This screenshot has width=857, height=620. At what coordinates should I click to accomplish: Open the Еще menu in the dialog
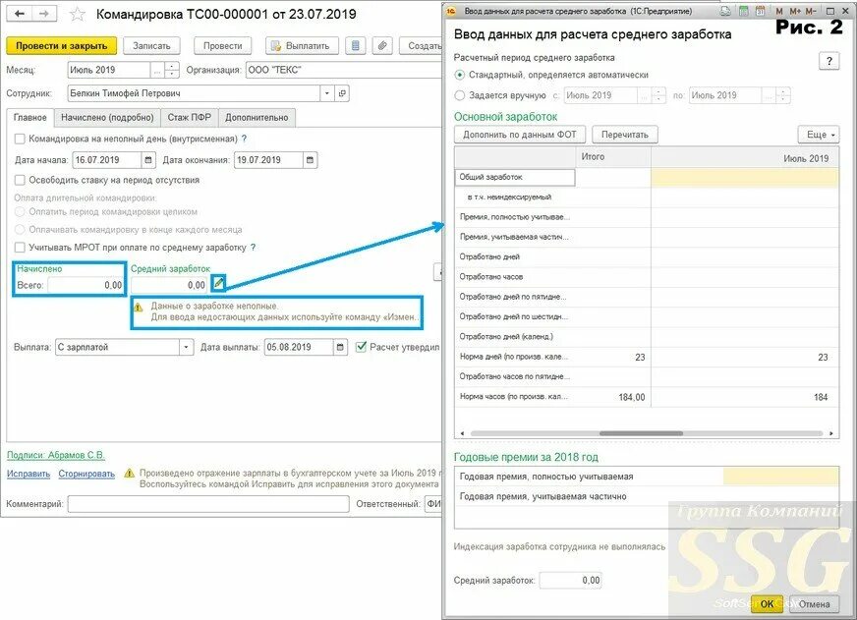[819, 135]
